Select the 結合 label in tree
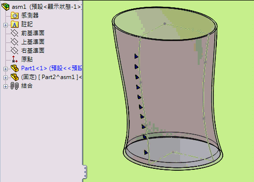The image size is (254, 182). coord(27,86)
